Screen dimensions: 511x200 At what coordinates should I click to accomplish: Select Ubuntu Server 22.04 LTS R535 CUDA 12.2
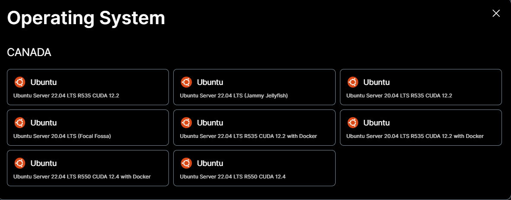[x=88, y=87]
